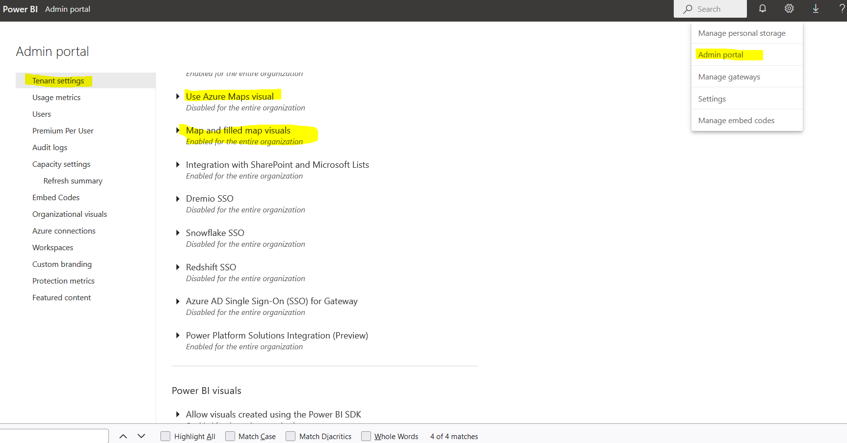This screenshot has width=847, height=443.
Task: Expand Azure AD Single Sign-On for Gateway
Action: coord(178,301)
